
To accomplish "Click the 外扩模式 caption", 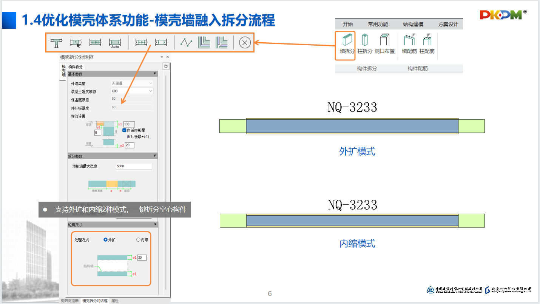I will pos(357,151).
